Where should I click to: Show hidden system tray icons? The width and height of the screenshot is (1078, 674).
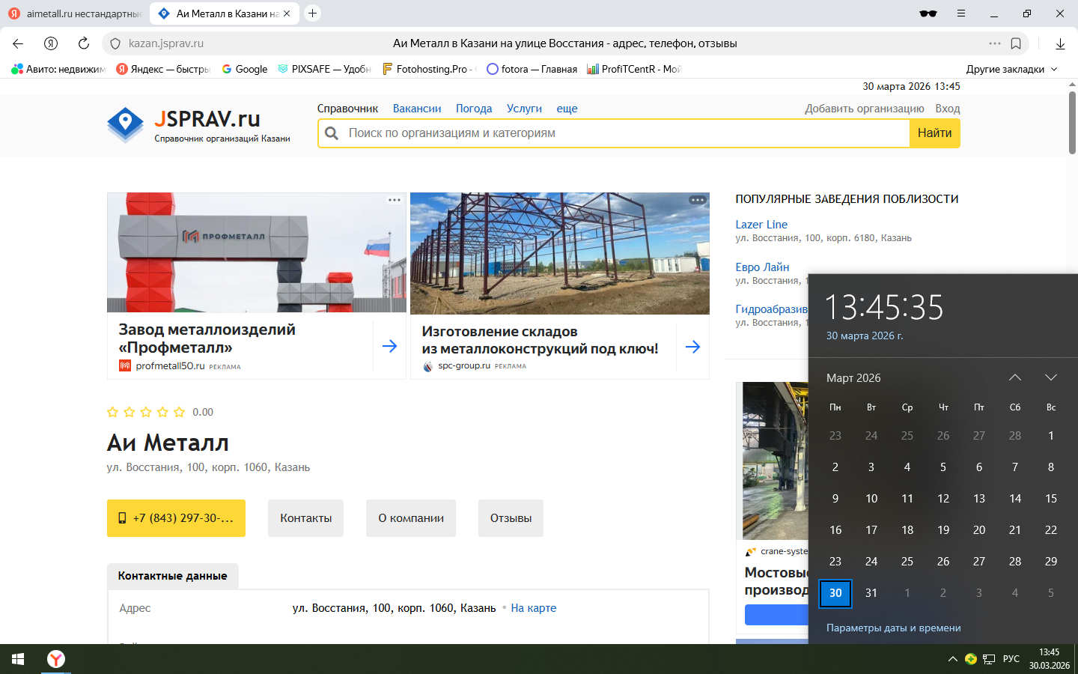coord(952,659)
